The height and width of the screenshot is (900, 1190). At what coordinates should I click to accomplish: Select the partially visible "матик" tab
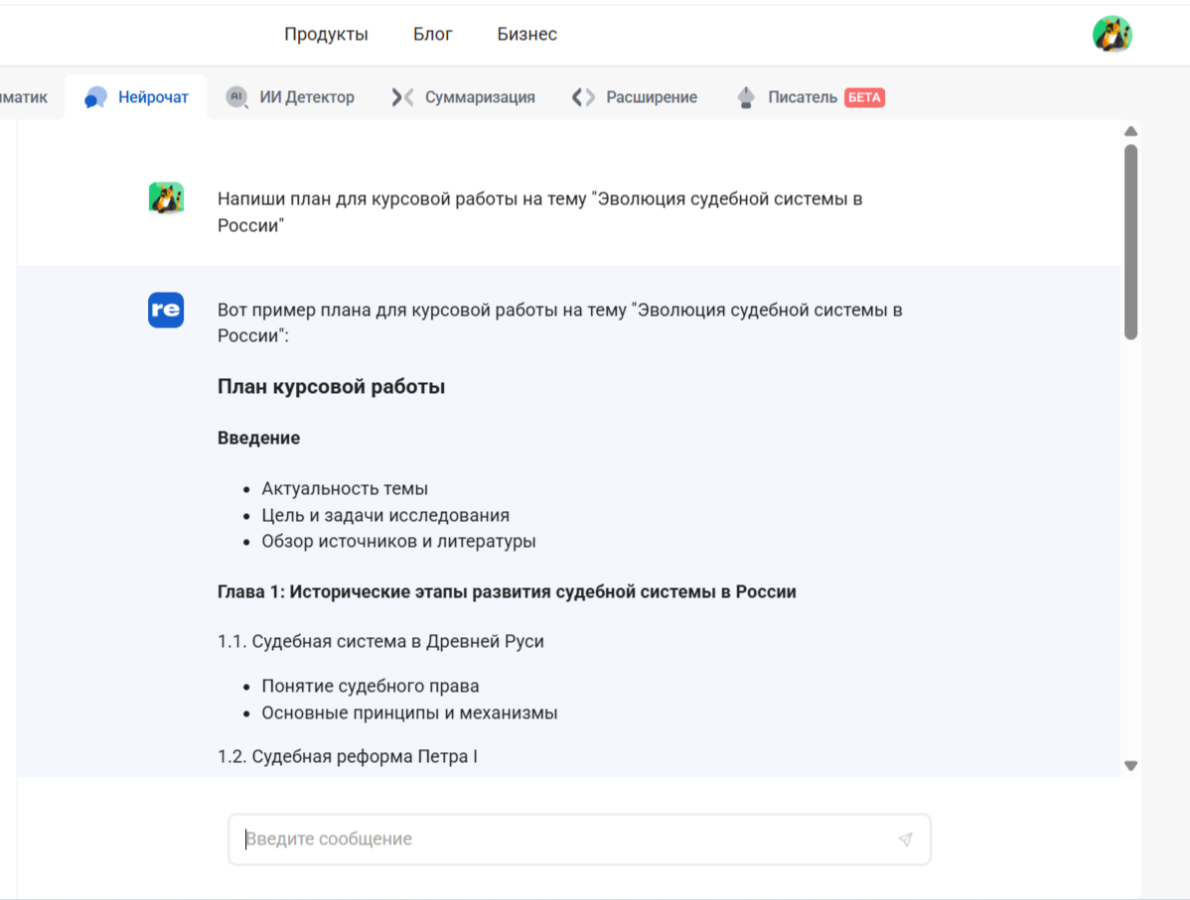[24, 97]
